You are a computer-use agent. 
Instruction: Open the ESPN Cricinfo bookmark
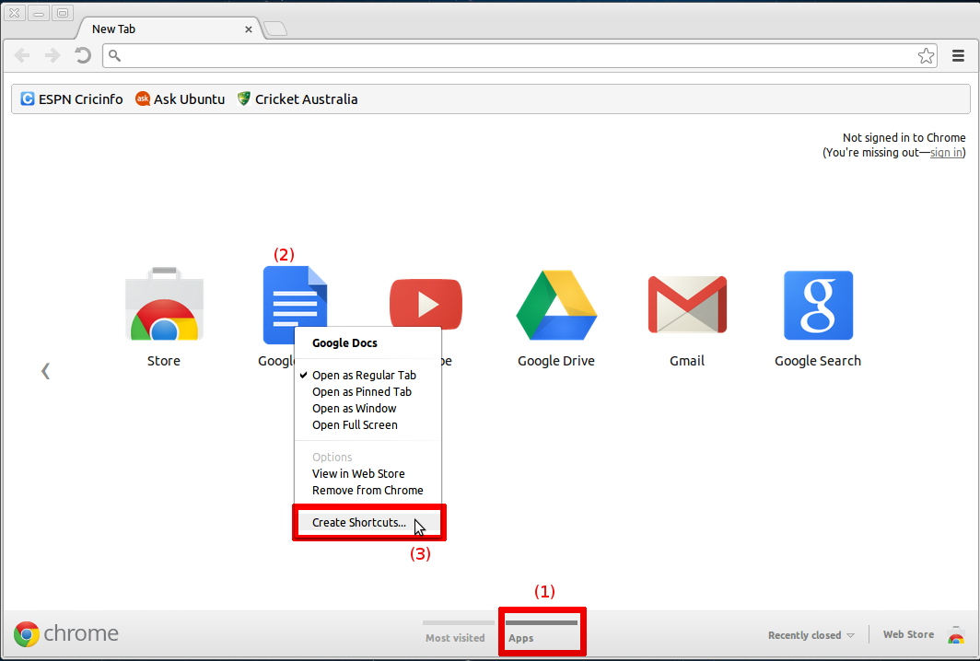coord(72,99)
